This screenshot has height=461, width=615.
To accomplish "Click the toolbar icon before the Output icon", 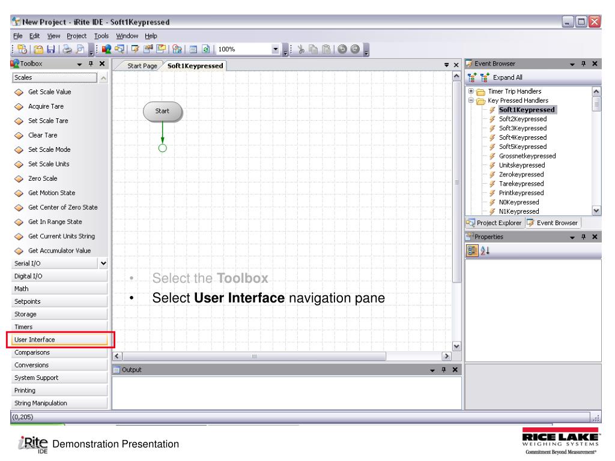I will tap(177, 49).
